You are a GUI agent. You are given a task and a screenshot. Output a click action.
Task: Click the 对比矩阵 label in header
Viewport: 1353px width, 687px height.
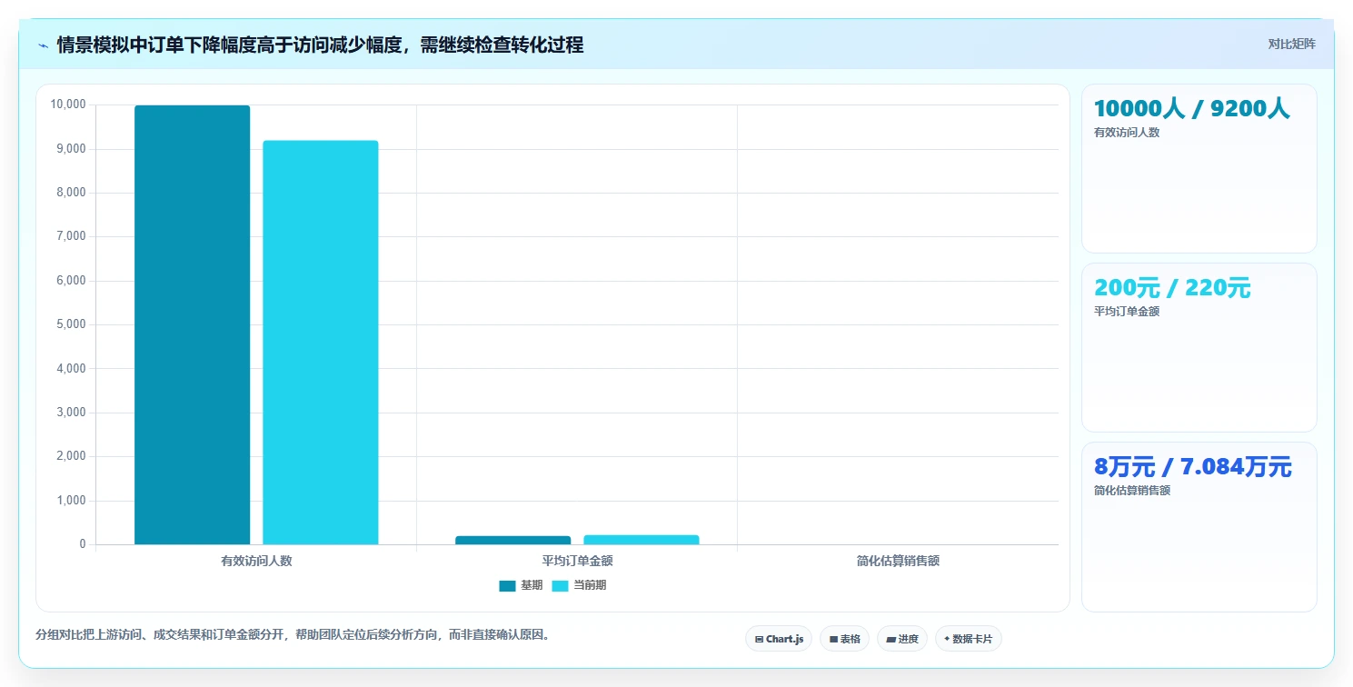[x=1291, y=44]
